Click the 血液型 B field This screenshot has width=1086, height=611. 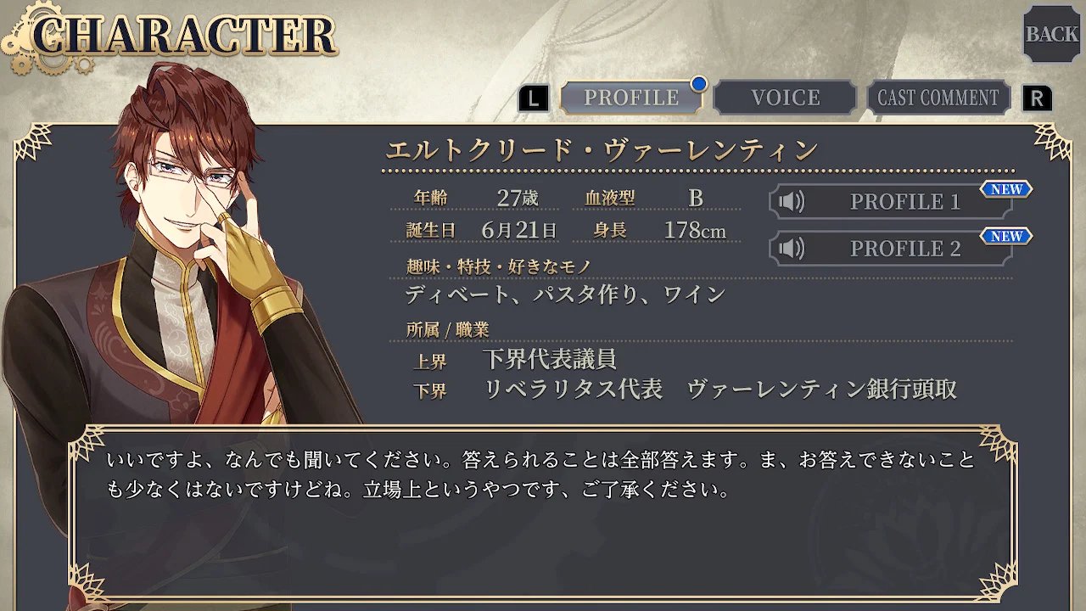660,198
